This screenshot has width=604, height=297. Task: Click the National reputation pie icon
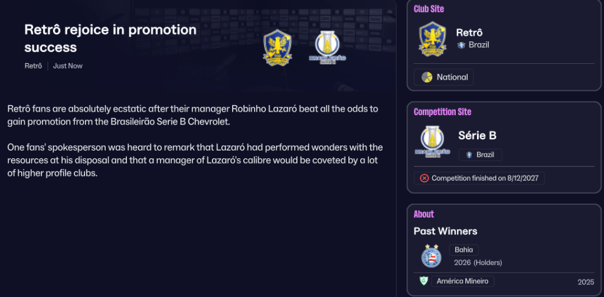[x=427, y=77]
